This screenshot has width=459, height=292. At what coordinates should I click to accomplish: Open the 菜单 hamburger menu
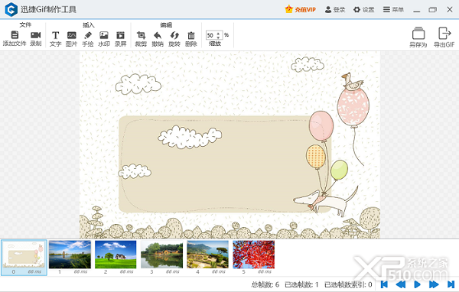click(393, 10)
